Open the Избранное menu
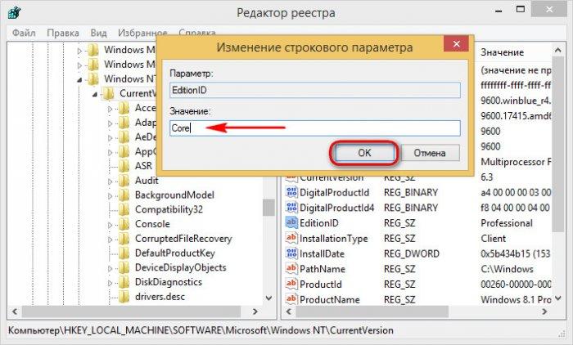Screen dimensions: 573x345 pyautogui.click(x=142, y=33)
